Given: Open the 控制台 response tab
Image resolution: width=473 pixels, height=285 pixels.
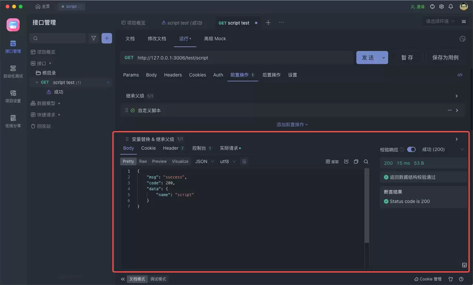Looking at the screenshot, I should 201,148.
